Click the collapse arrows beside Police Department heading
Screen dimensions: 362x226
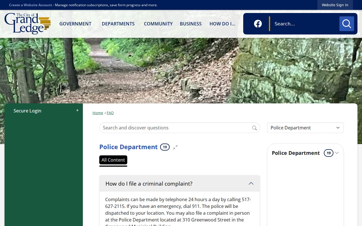click(x=175, y=147)
